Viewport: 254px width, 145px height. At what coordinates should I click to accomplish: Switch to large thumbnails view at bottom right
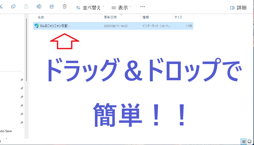(249, 142)
